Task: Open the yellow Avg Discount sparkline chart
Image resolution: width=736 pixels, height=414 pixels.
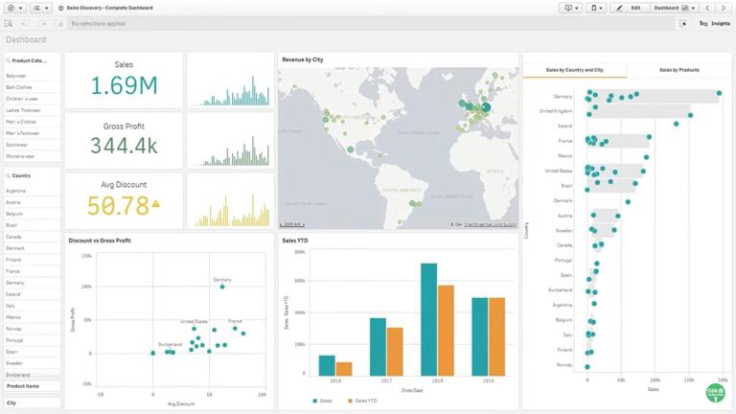Action: point(230,201)
